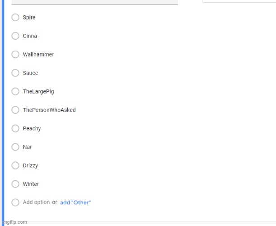Click the Peachy option text
The image size is (276, 226).
(x=32, y=129)
